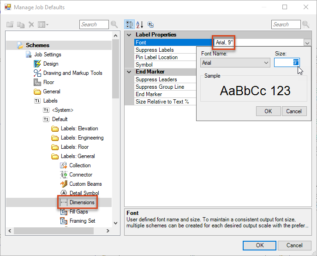This screenshot has height=256, width=317.
Task: Select the Labels tree node
Action: point(50,101)
